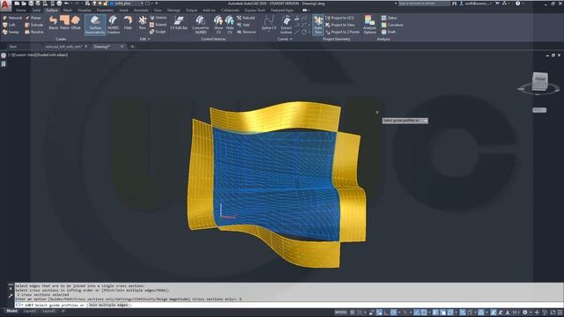Viewport: 564px width, 317px height.
Task: Click the surface Extend tool
Action: pyautogui.click(x=158, y=25)
